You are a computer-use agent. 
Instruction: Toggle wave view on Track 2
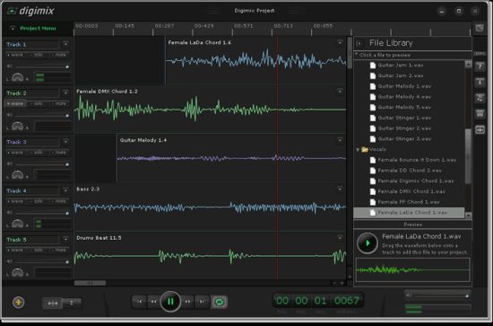click(15, 103)
